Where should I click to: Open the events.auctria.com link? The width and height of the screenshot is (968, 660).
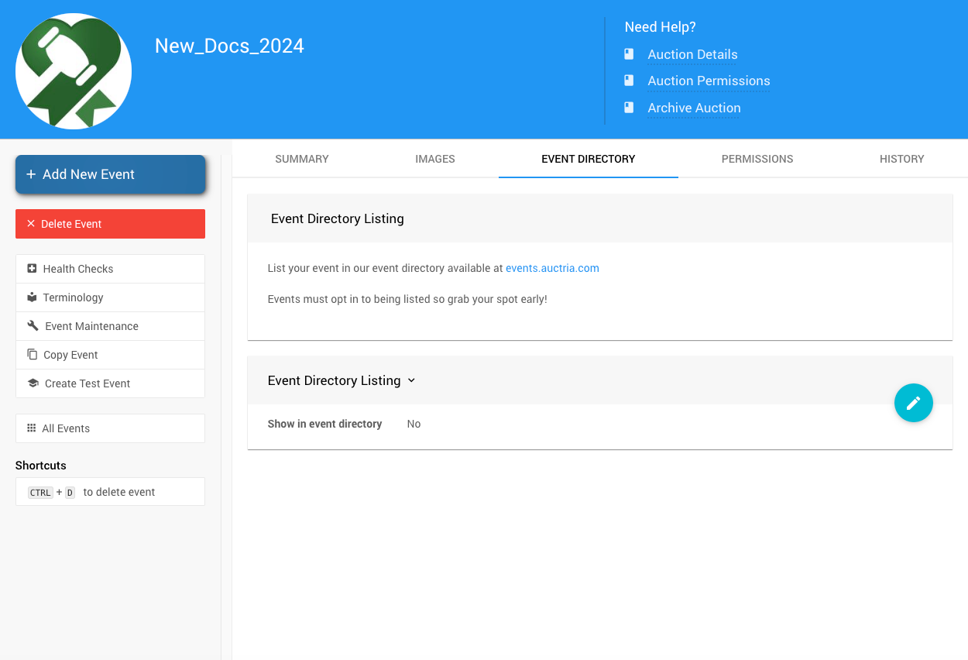(552, 268)
